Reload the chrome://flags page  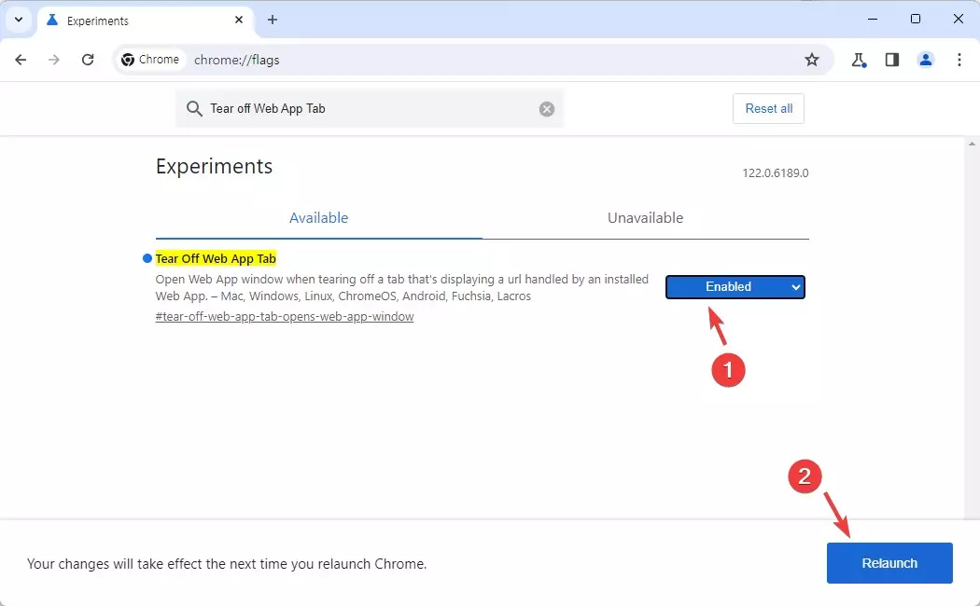click(88, 60)
